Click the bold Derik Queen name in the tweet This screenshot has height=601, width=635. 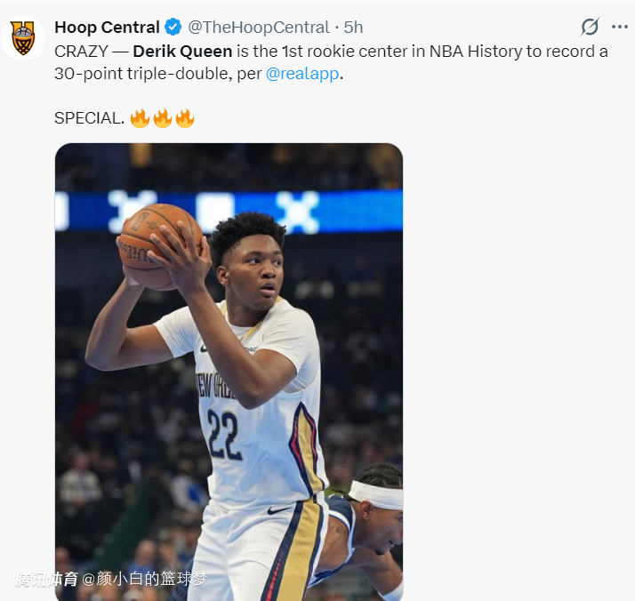point(182,51)
